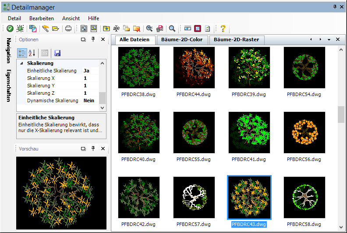
Task: Click the magnifying glass search icon
Action: tap(172, 29)
